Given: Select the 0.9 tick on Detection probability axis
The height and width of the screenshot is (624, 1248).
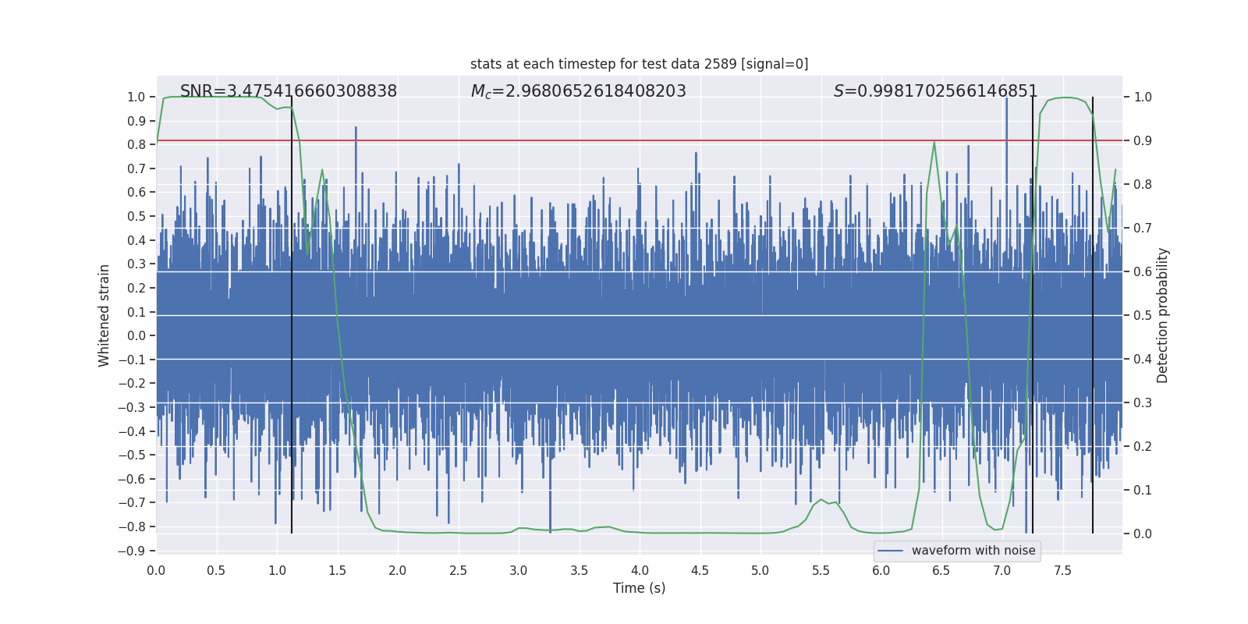Looking at the screenshot, I should 1143,141.
